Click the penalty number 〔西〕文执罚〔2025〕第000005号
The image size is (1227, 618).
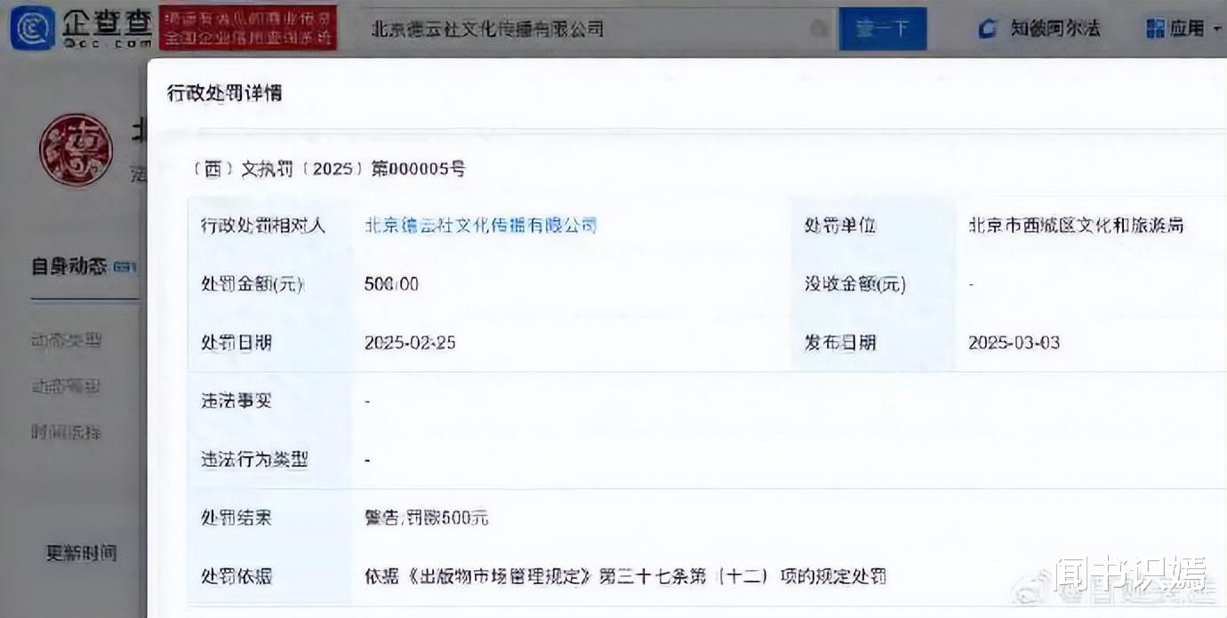coord(329,169)
